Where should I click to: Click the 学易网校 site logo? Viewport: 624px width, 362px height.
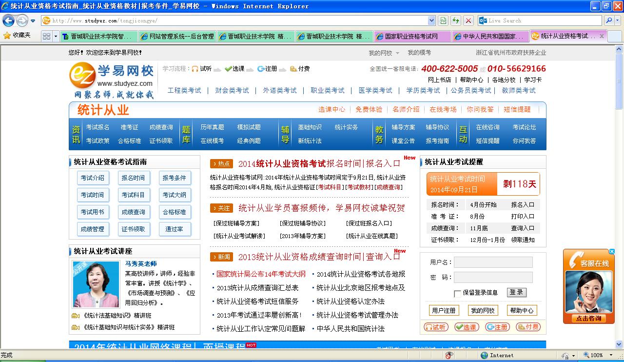112,81
